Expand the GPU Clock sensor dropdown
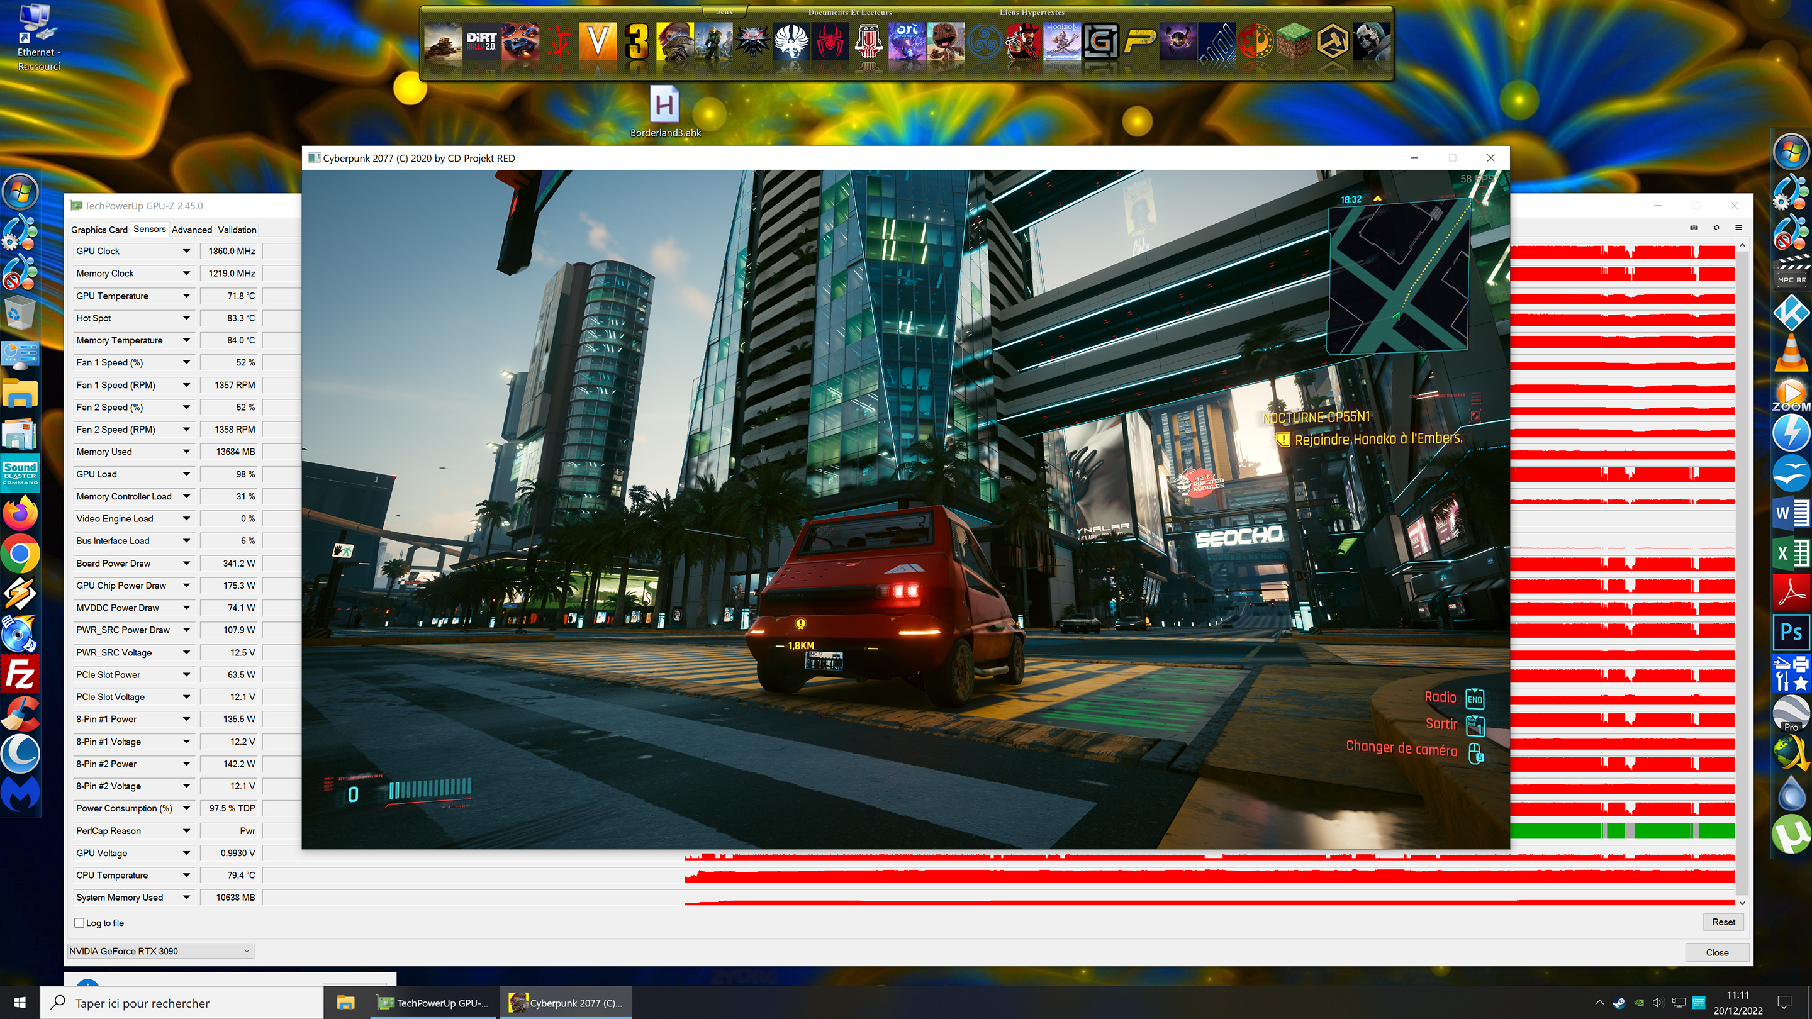This screenshot has height=1019, width=1812. click(186, 251)
